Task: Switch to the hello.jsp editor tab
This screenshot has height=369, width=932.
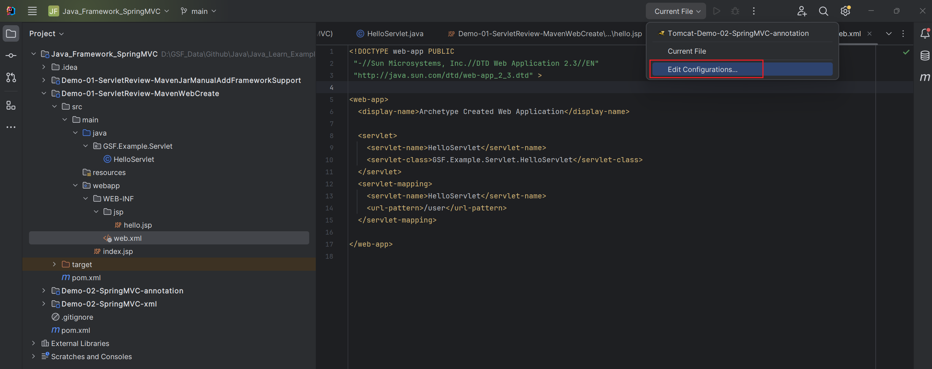Action: click(x=545, y=34)
